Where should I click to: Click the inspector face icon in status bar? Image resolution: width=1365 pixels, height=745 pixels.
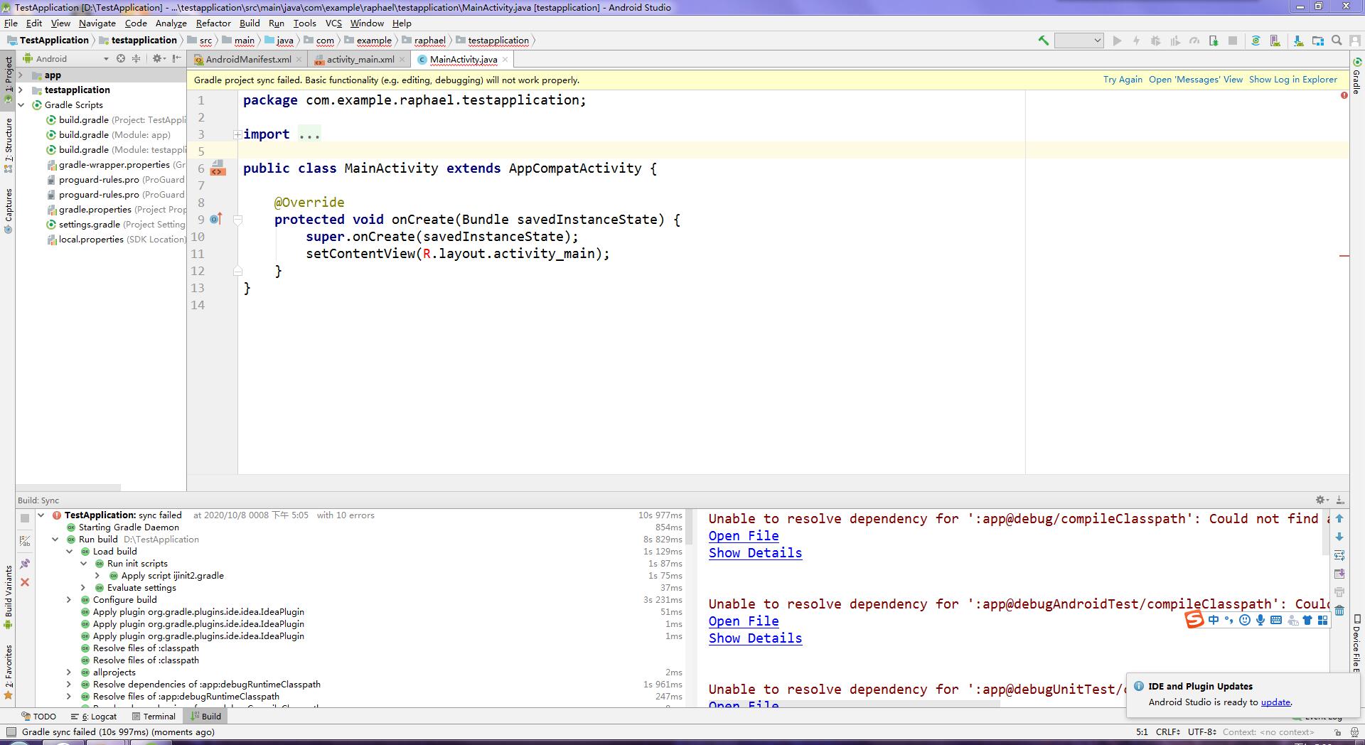1354,732
